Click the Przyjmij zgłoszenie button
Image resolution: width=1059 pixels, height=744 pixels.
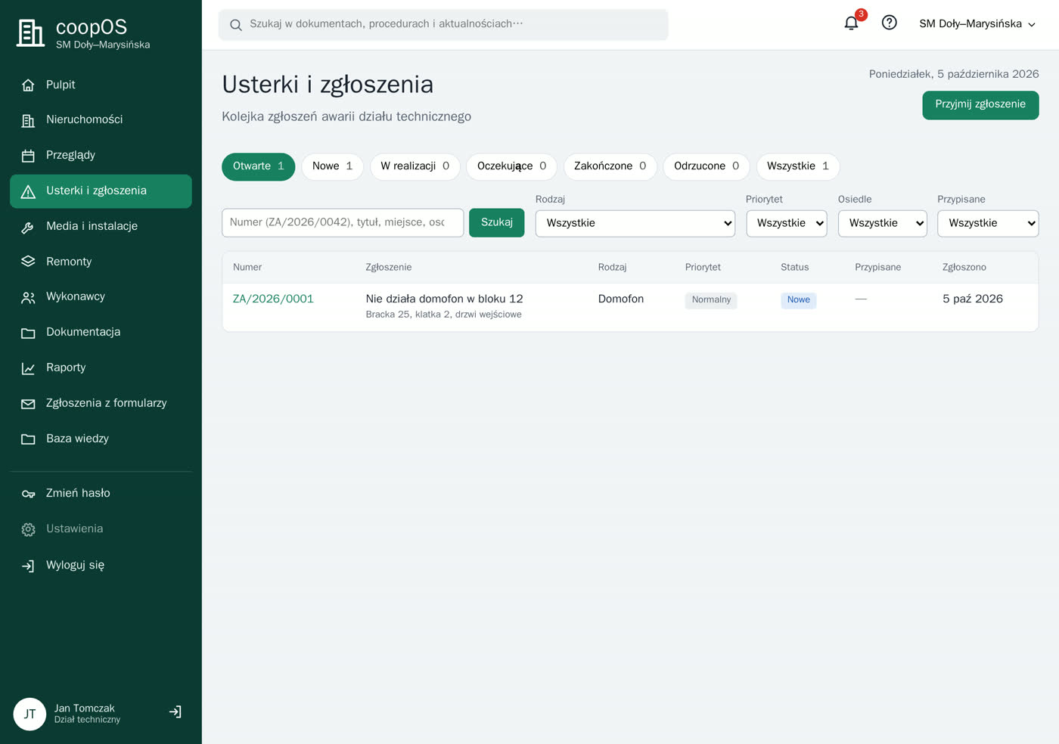click(980, 105)
